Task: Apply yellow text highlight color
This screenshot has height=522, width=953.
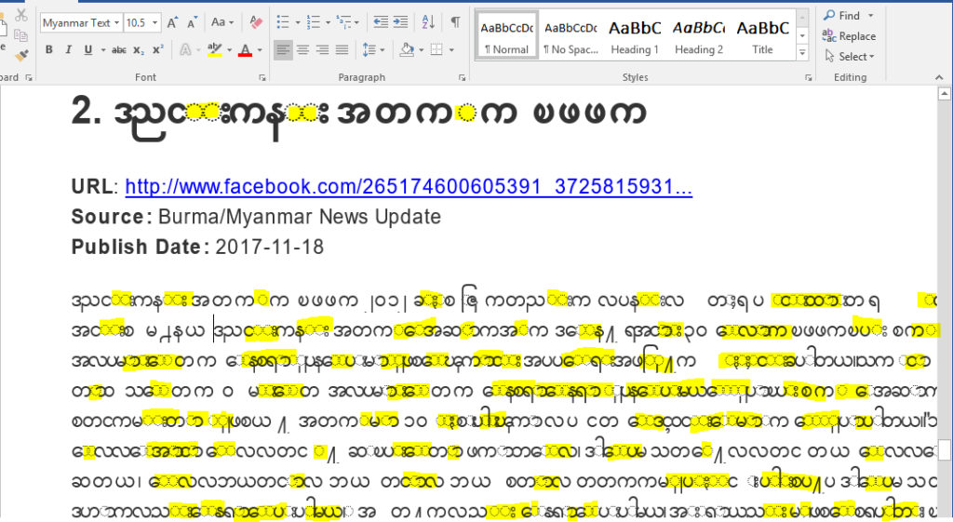Action: pos(215,50)
